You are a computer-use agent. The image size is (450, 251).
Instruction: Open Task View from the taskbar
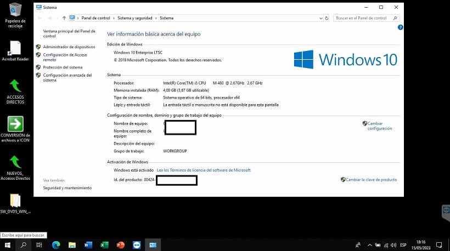coord(40,245)
